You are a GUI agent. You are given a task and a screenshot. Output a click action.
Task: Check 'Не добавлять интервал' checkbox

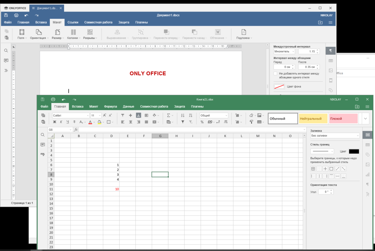[x=276, y=74]
